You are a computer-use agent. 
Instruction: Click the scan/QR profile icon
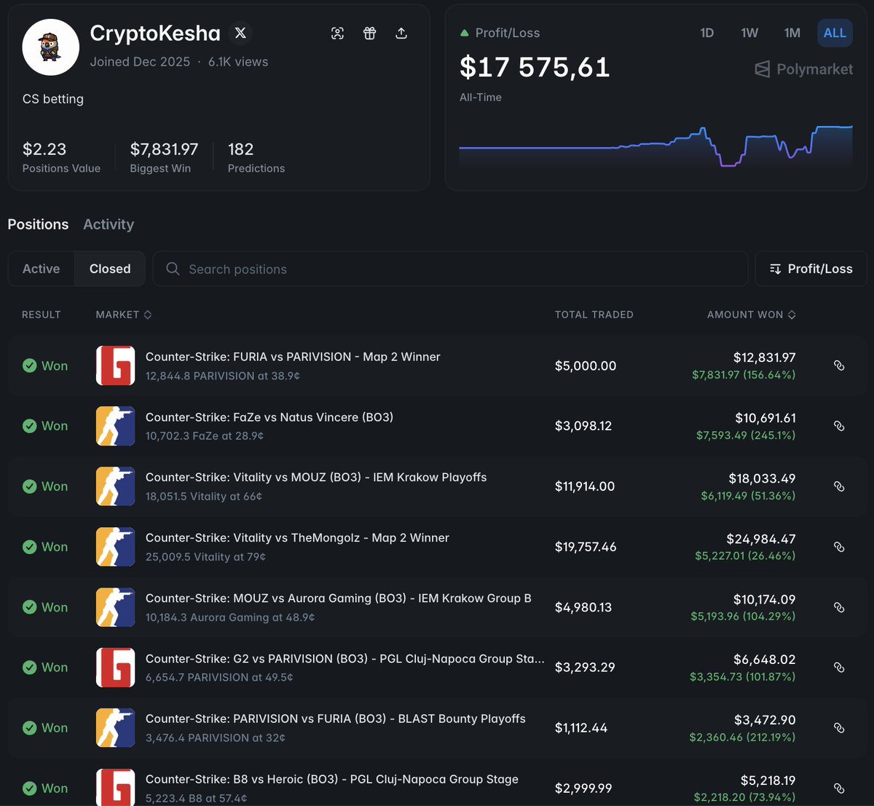(337, 33)
